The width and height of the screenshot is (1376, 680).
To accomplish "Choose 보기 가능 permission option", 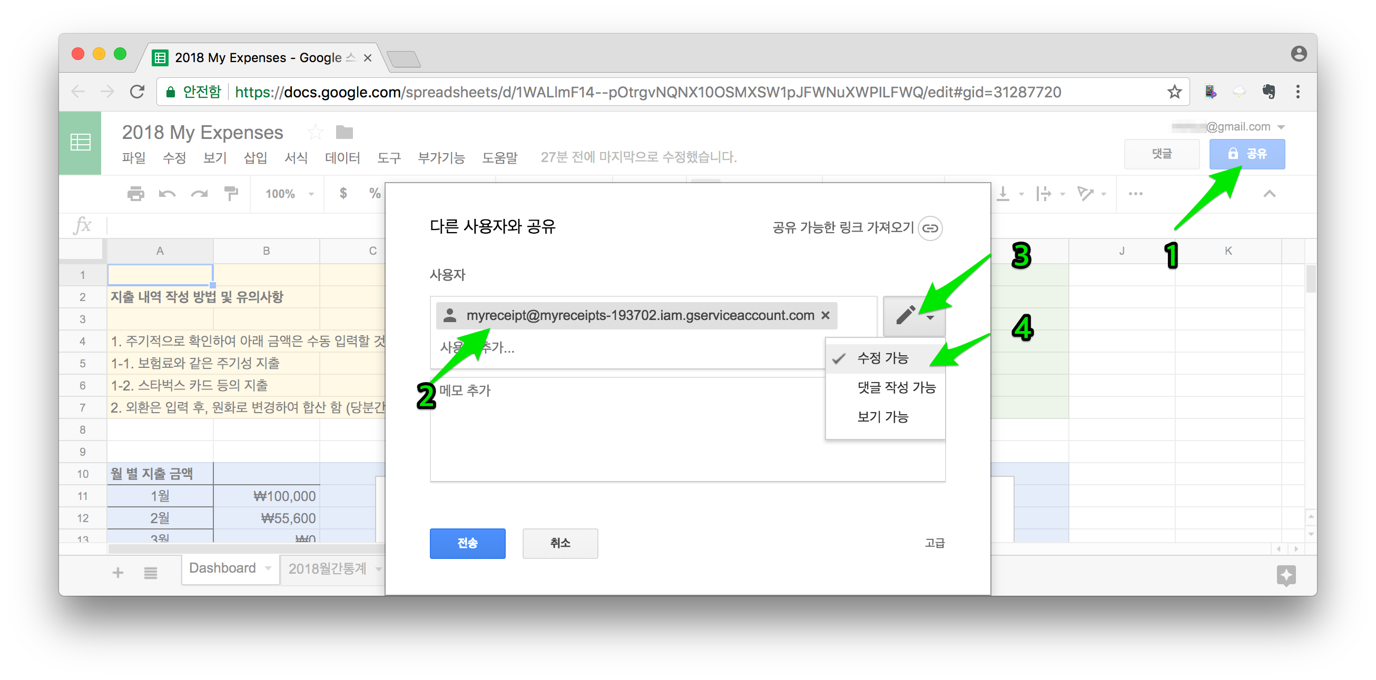I will [882, 417].
